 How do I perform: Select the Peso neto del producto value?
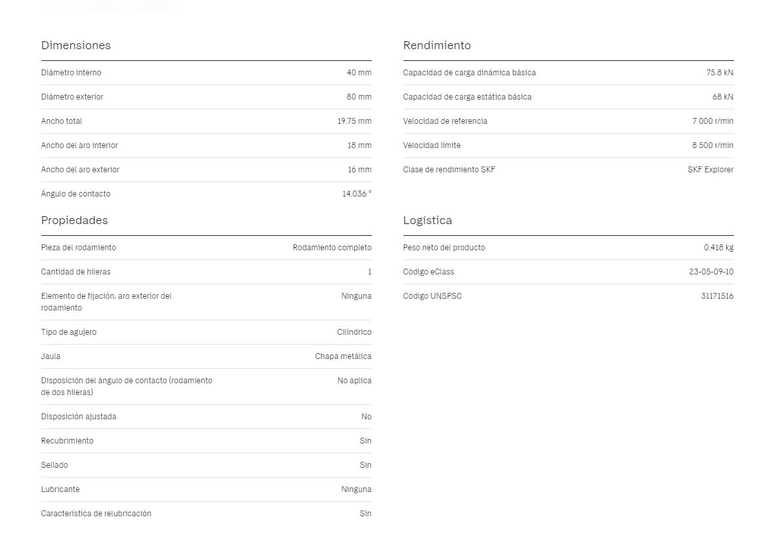click(x=719, y=248)
